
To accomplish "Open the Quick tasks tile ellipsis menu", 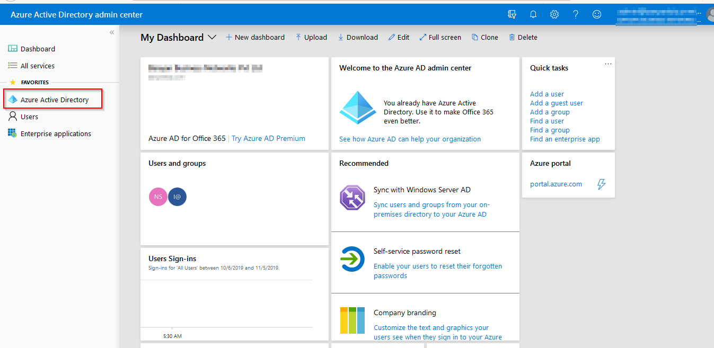I will pos(608,64).
